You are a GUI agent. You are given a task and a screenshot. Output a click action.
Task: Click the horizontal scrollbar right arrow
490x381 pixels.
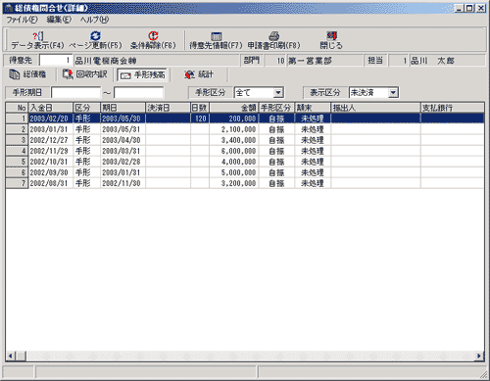click(x=479, y=356)
